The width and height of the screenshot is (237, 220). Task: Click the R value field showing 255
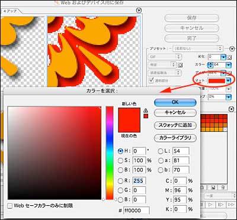[x=139, y=181]
